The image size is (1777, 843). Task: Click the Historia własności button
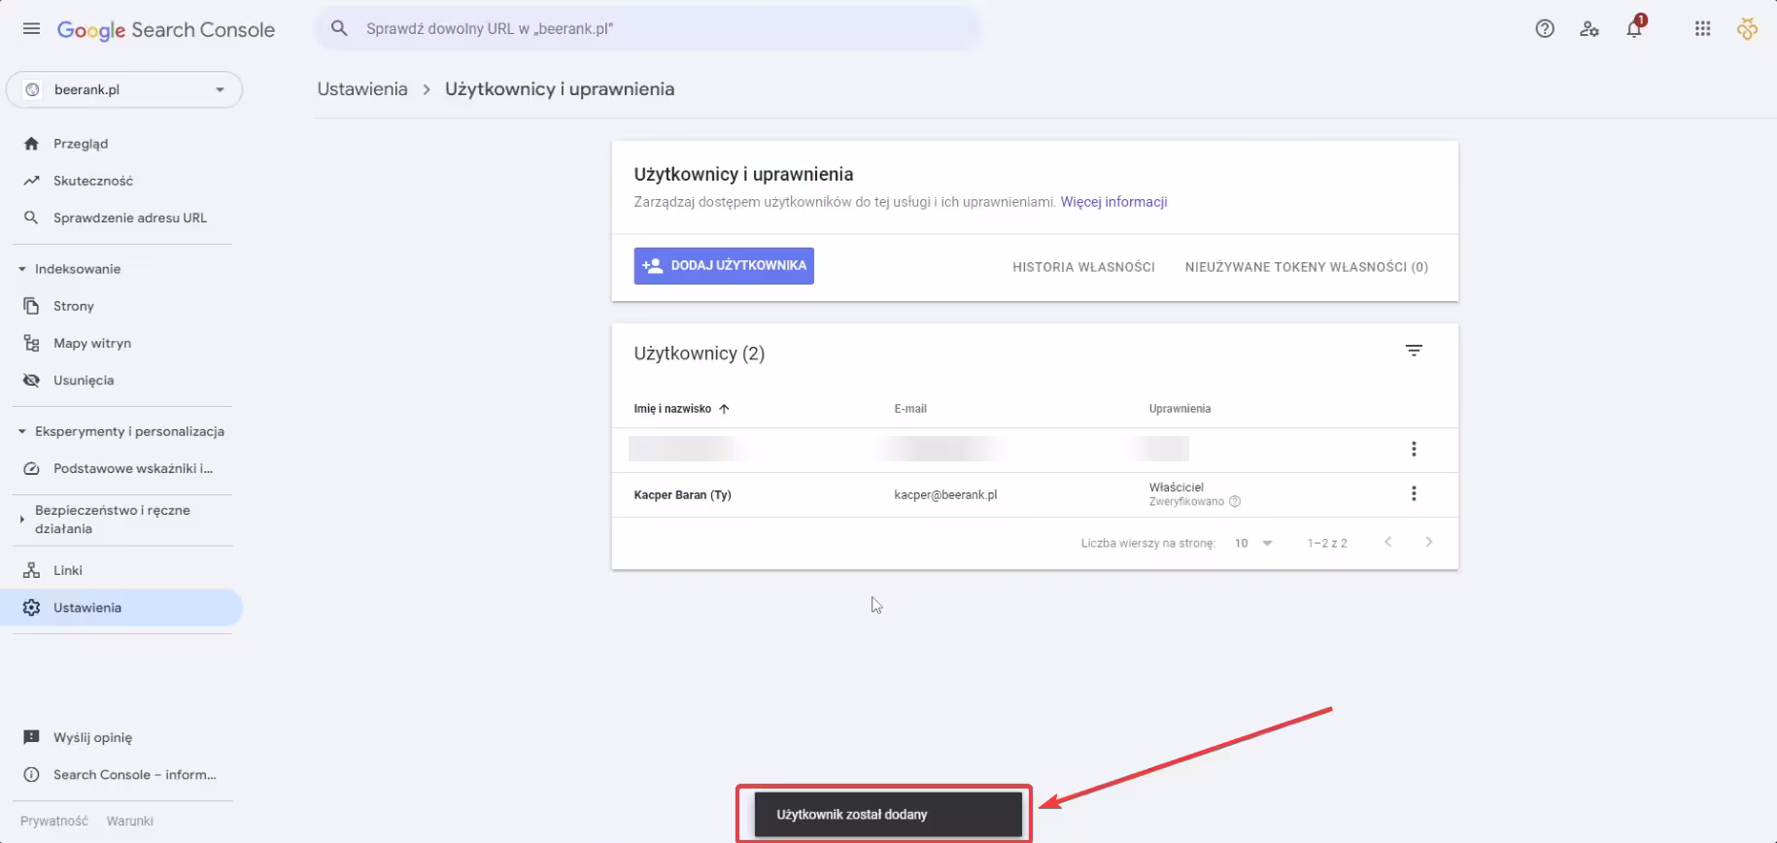click(1083, 267)
